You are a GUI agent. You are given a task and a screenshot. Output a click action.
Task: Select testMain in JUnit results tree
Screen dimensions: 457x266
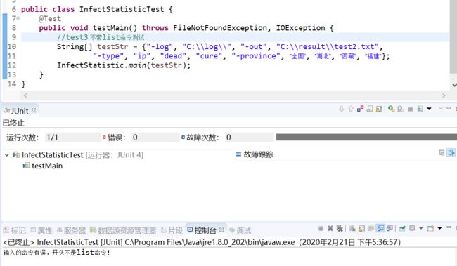pos(43,166)
